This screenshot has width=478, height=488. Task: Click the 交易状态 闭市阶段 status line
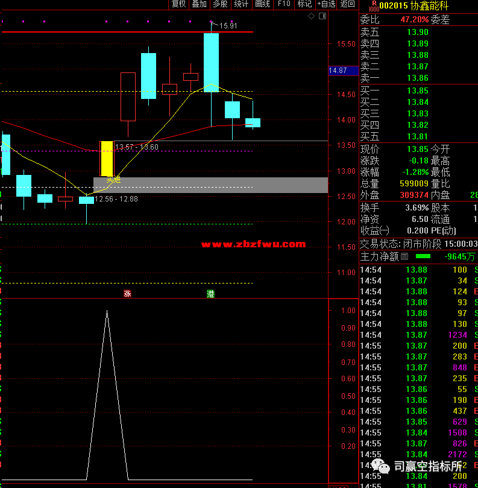(418, 244)
